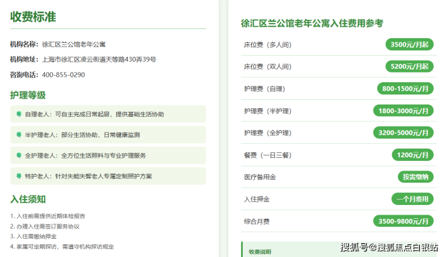Click the 3500元/月起 price badge
Image resolution: width=448 pixels, height=257 pixels.
click(409, 45)
